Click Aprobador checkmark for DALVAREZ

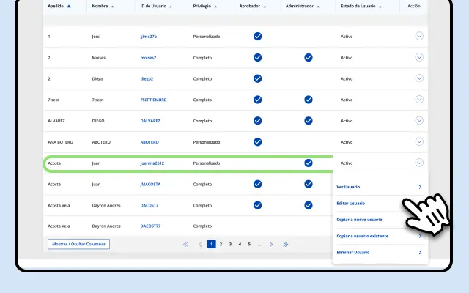point(257,120)
